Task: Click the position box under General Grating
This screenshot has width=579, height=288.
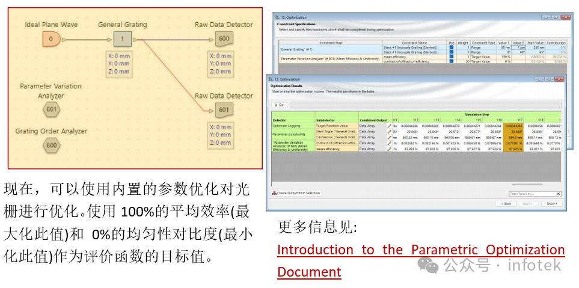Action: point(119,64)
